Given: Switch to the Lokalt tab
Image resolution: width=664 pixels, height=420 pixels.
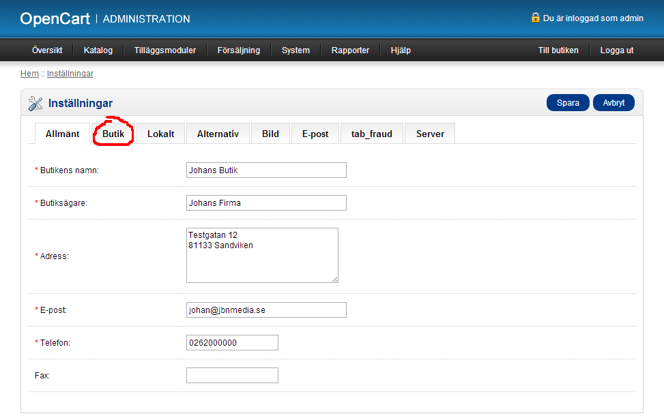Looking at the screenshot, I should point(161,134).
